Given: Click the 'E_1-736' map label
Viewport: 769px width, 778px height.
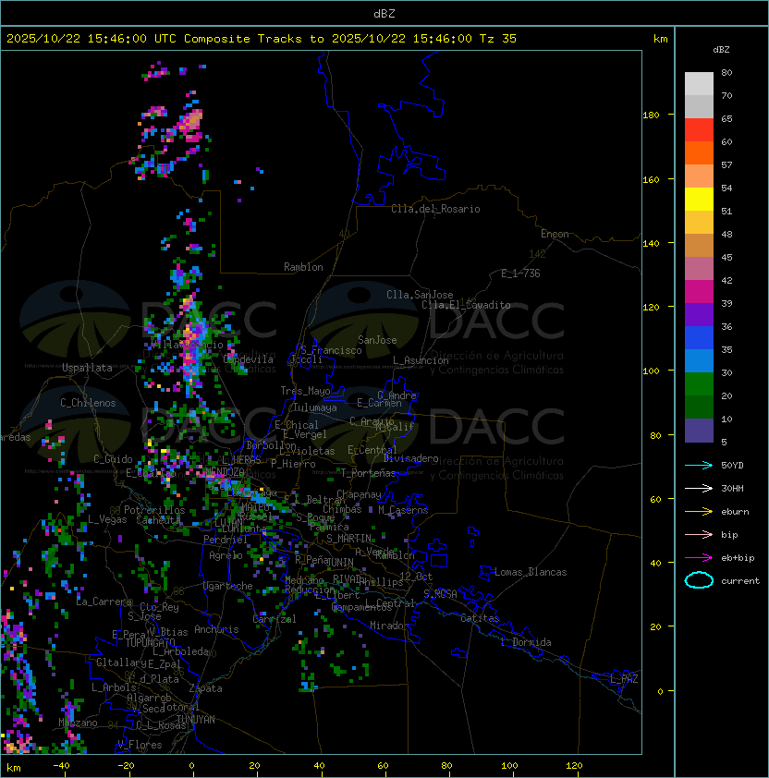Looking at the screenshot, I should [520, 274].
